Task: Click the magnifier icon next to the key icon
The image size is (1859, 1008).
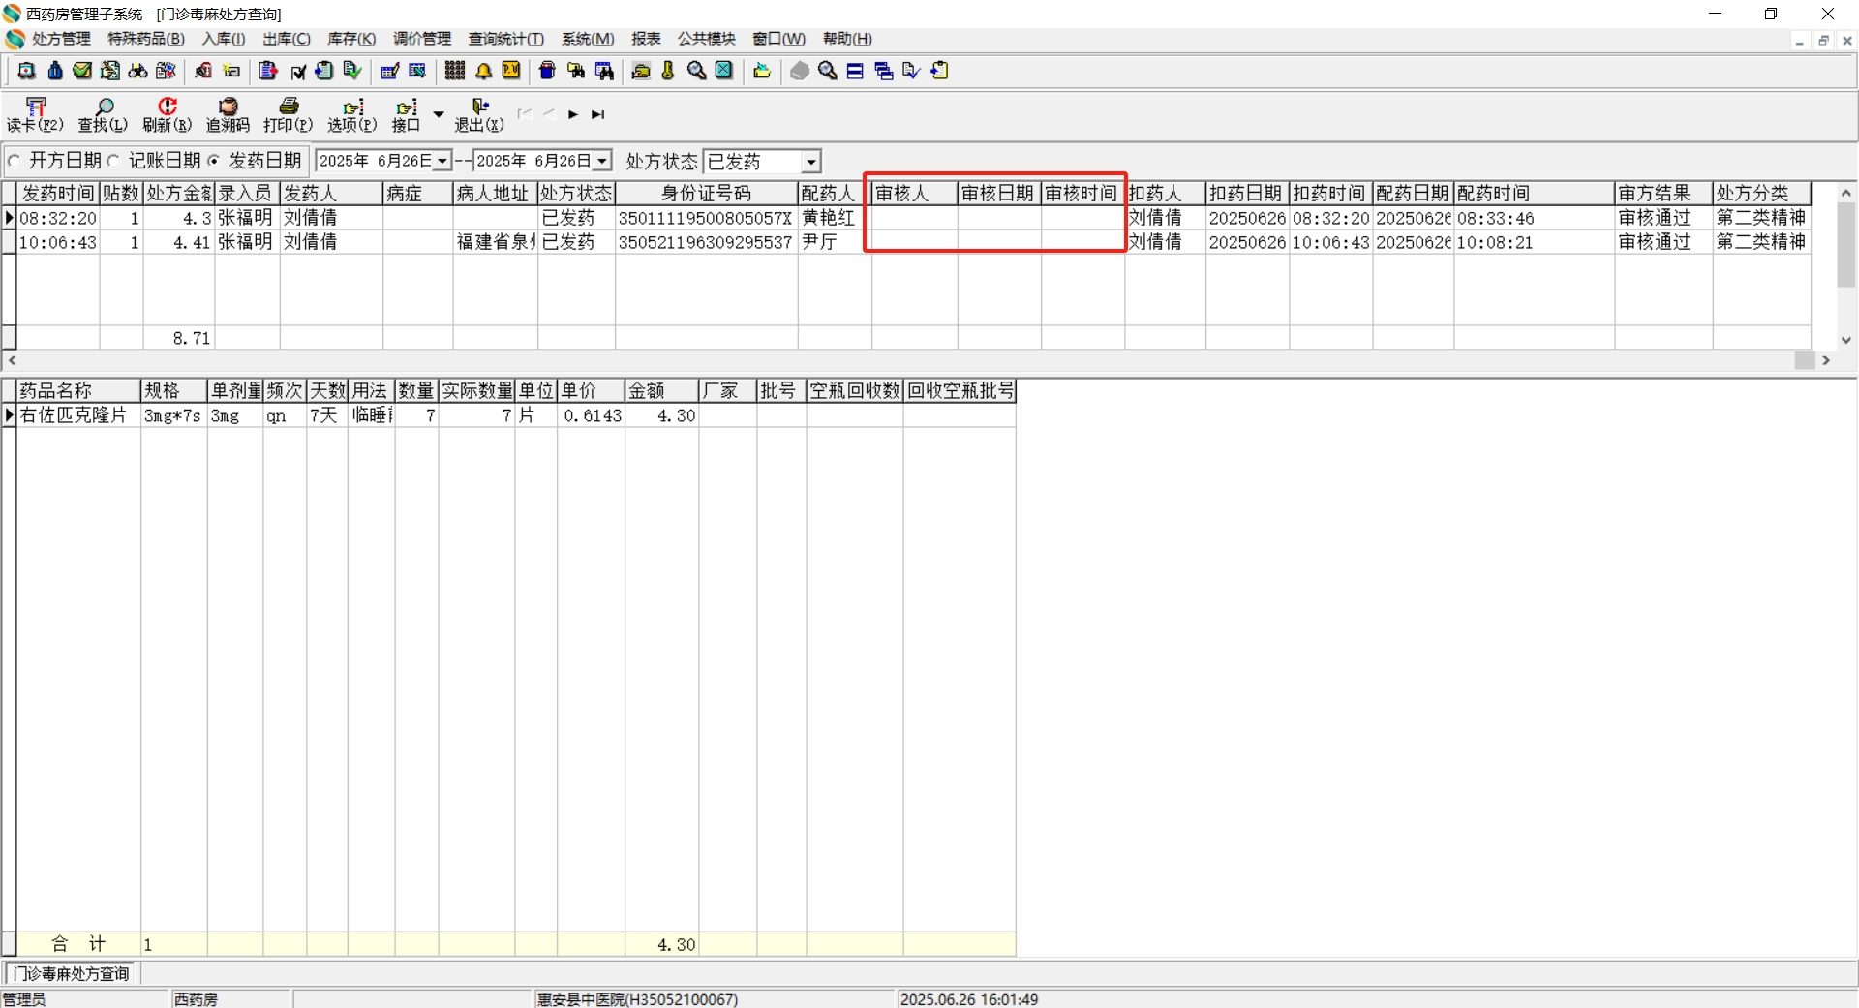Action: 696,71
